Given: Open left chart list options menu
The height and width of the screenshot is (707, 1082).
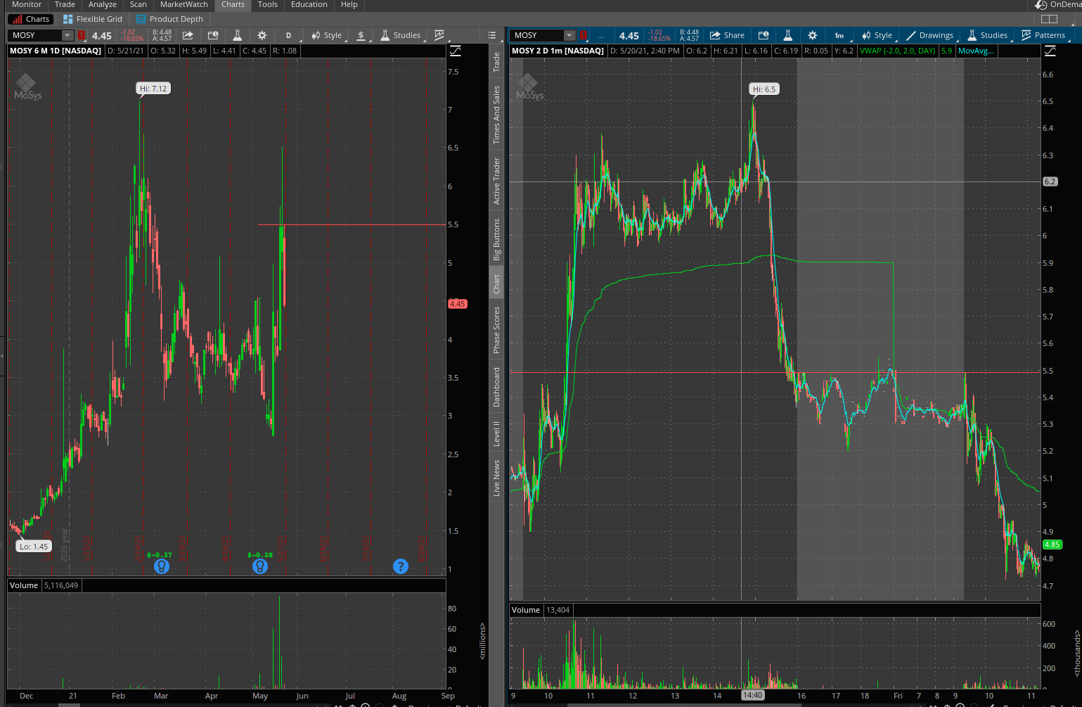Looking at the screenshot, I should [493, 35].
